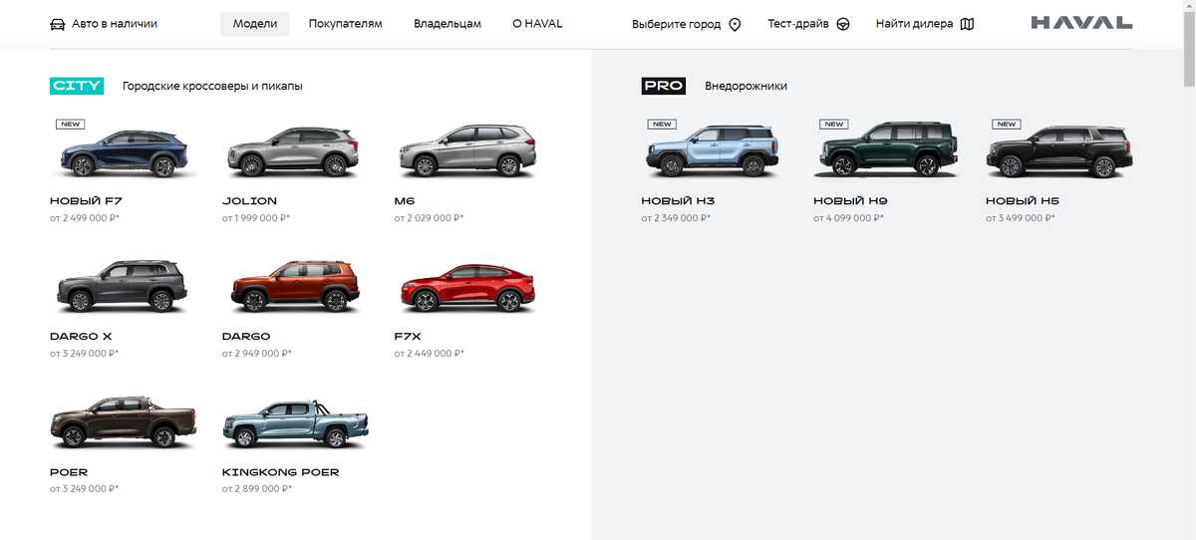Open НОВЫЙ H9 model name link
This screenshot has width=1196, height=540.
coord(850,201)
